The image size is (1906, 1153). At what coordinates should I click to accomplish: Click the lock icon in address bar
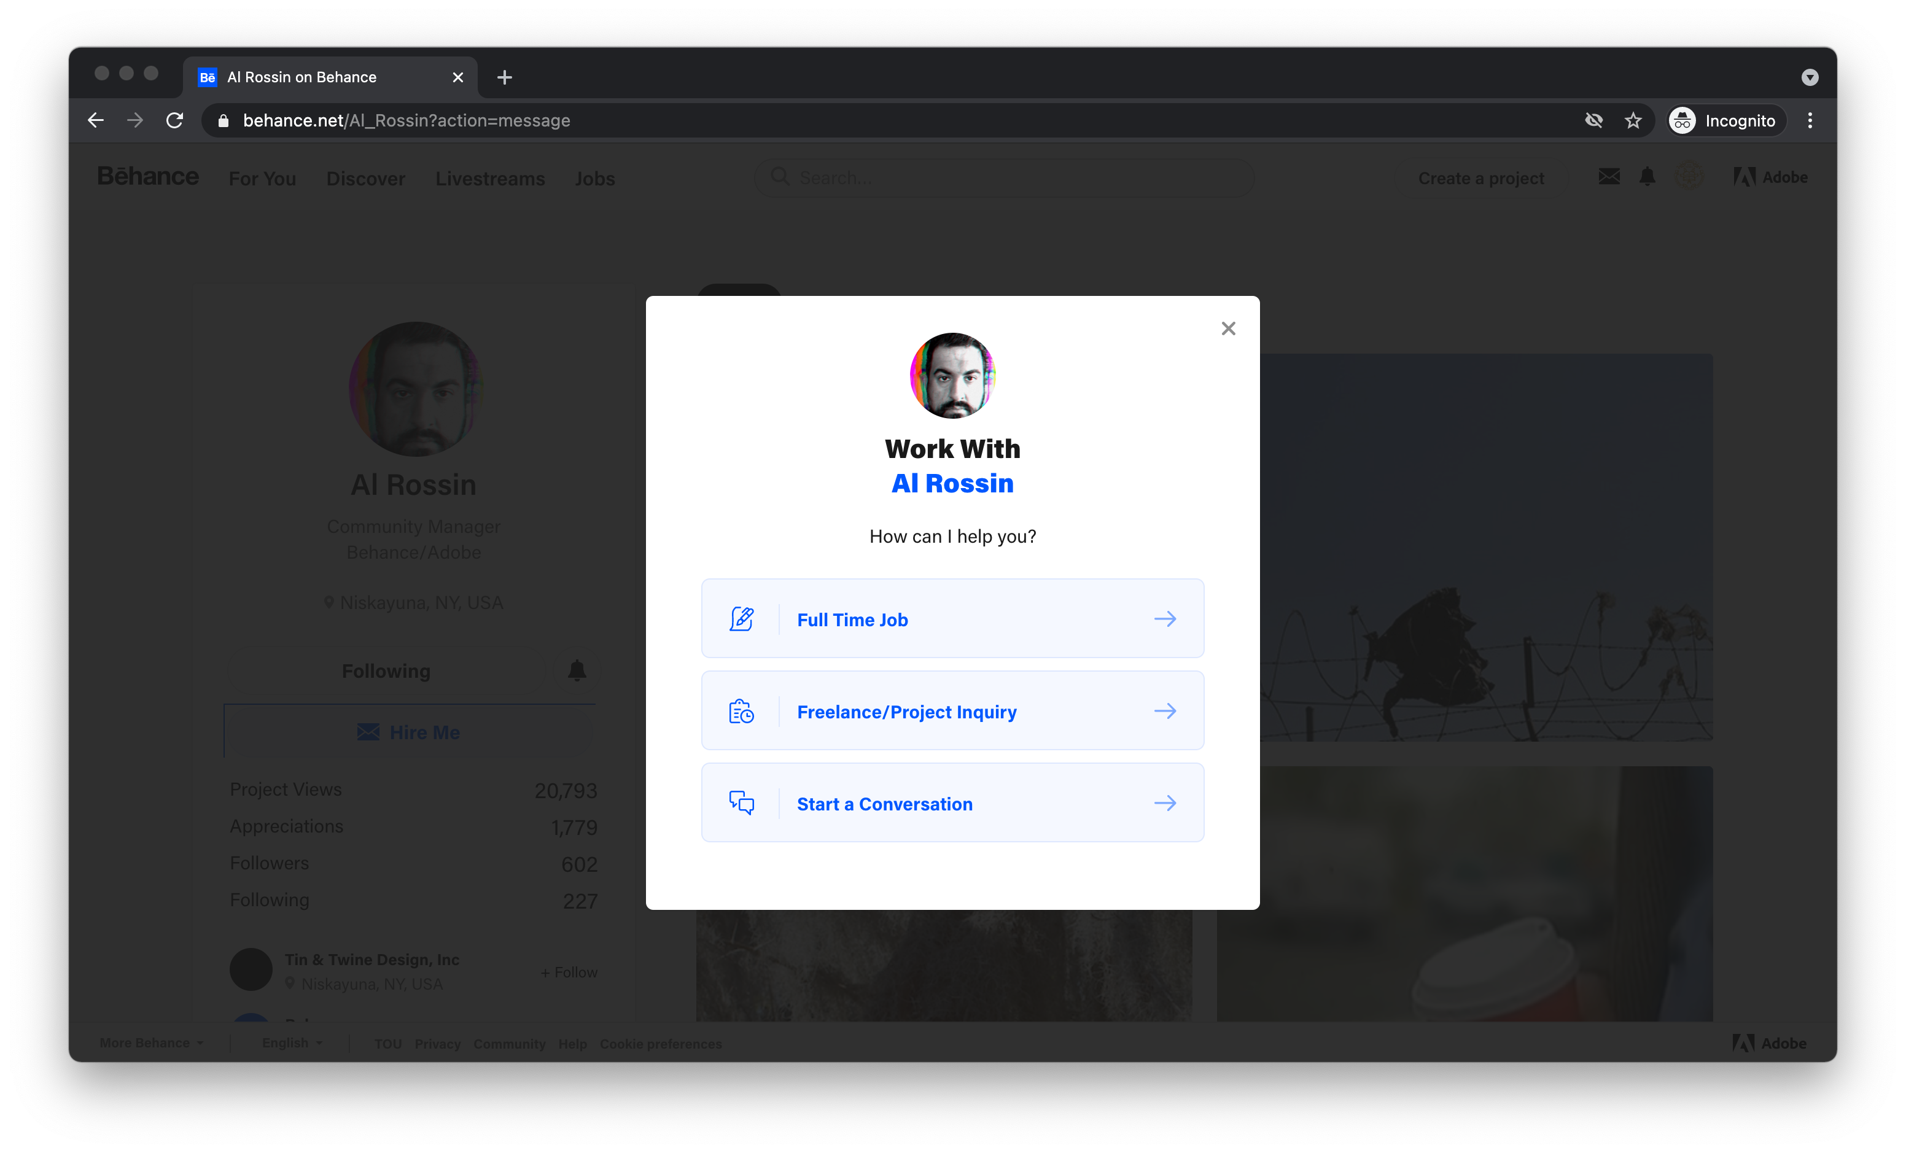point(224,120)
